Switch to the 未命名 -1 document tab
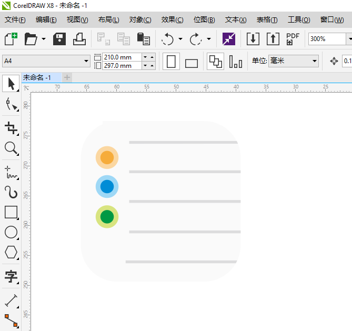The image size is (352, 331). coord(37,78)
